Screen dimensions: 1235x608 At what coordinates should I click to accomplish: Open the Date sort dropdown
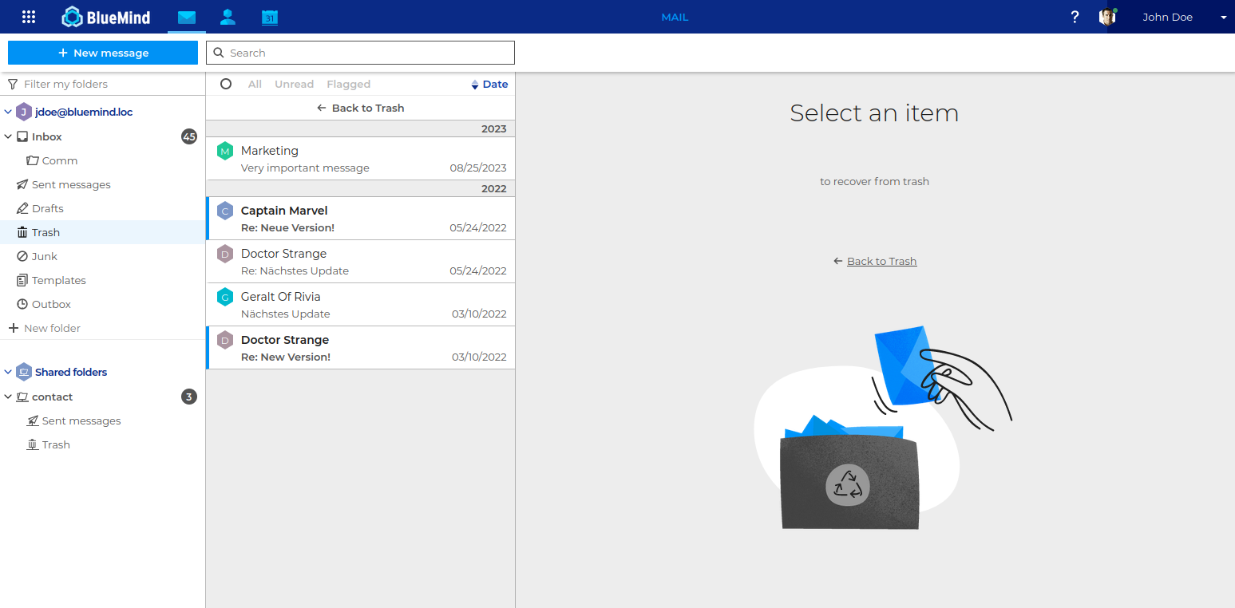[489, 84]
